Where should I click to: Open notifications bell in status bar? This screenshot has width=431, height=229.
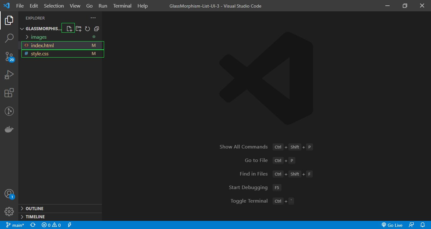pos(423,225)
